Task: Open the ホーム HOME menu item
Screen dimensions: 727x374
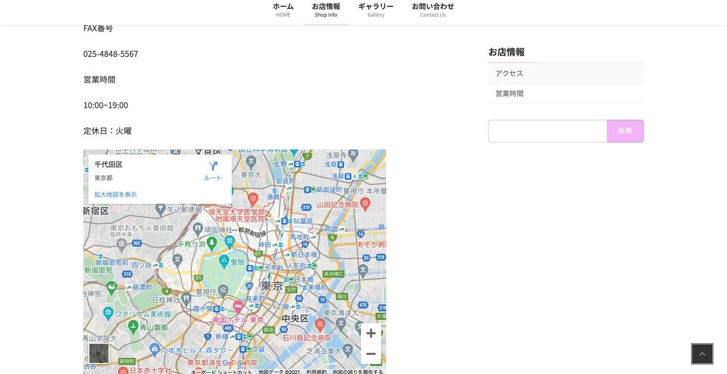Action: click(283, 10)
